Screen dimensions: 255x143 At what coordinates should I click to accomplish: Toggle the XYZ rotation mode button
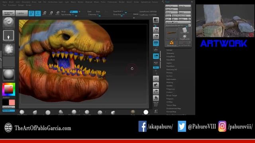coord(156,67)
